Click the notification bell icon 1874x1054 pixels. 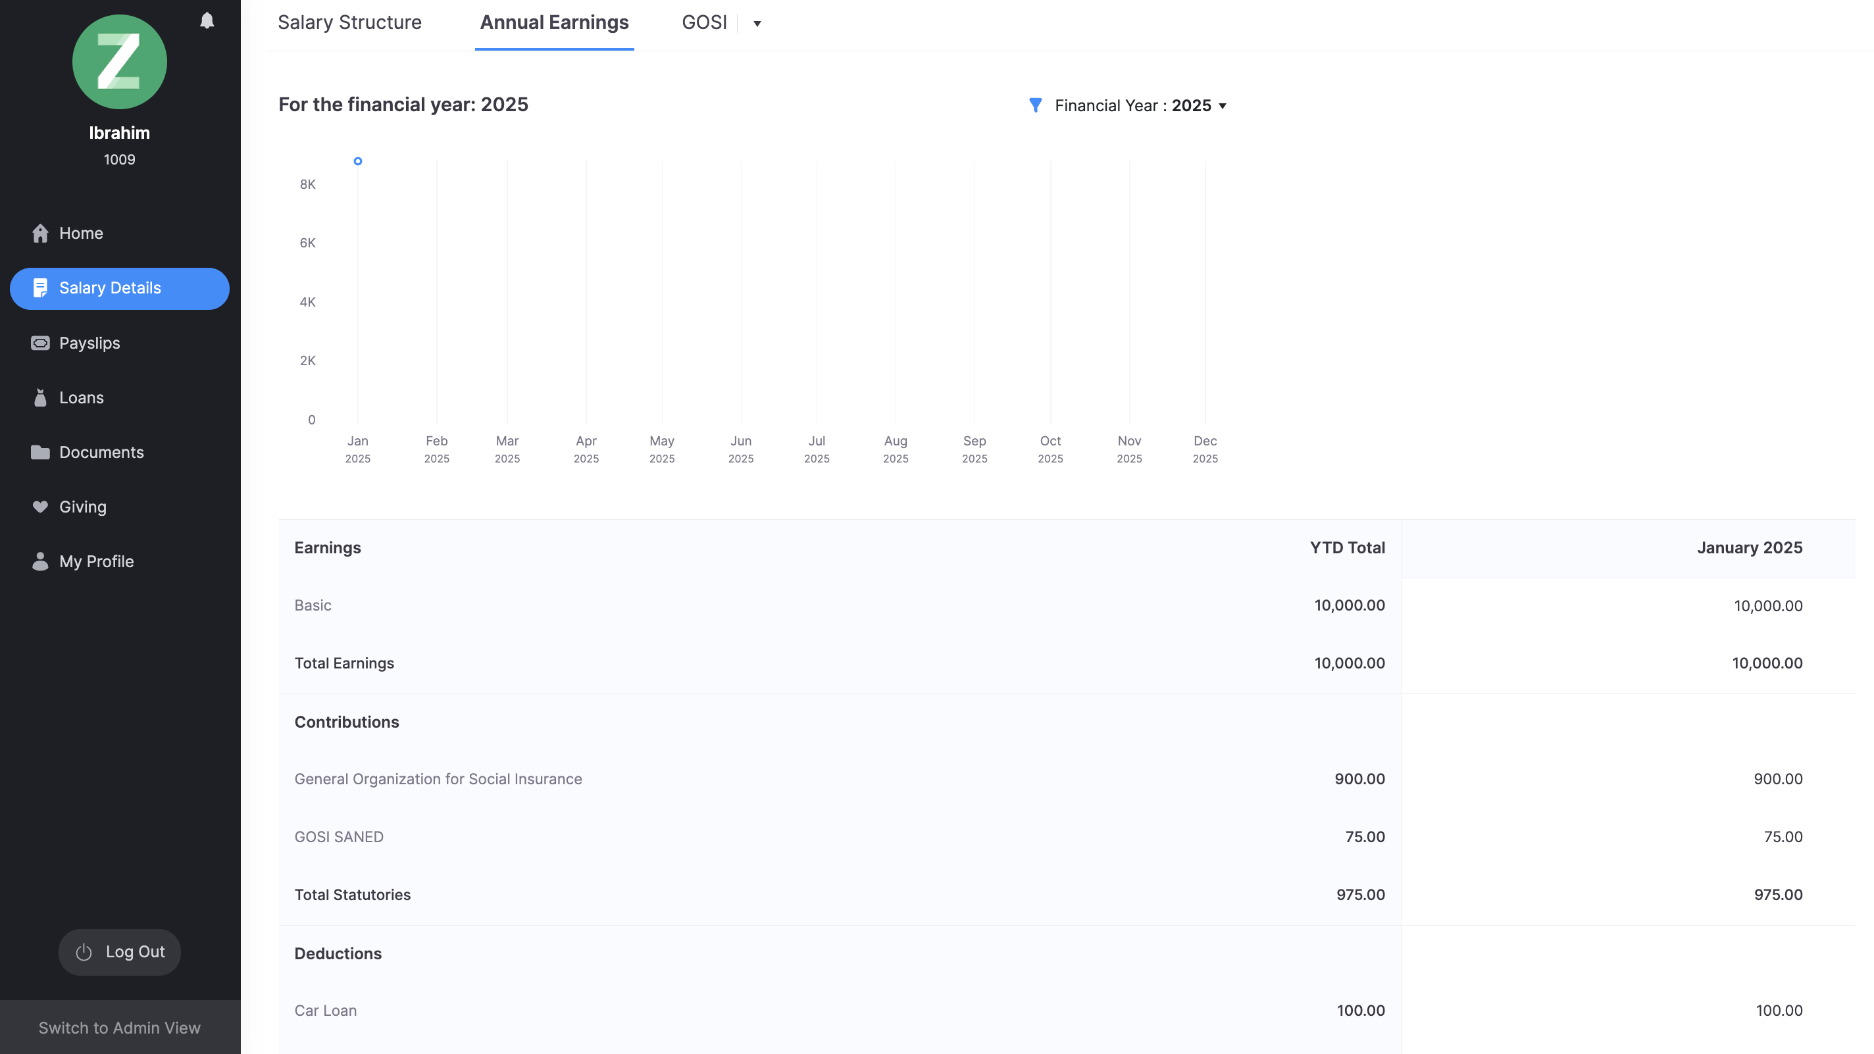pyautogui.click(x=207, y=20)
